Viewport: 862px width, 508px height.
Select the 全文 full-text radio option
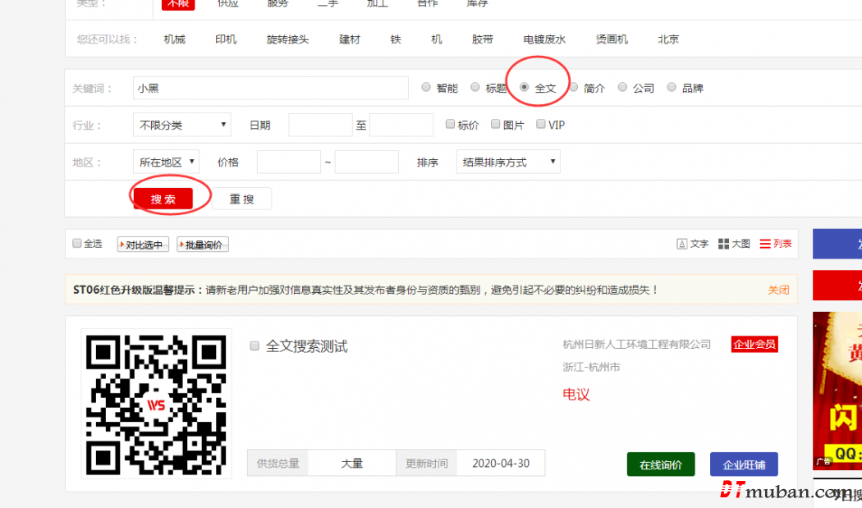click(525, 87)
